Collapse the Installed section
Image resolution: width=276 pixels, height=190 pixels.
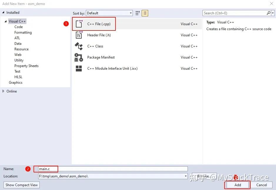point(3,12)
